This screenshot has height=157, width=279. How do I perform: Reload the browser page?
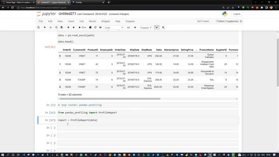tap(13, 8)
